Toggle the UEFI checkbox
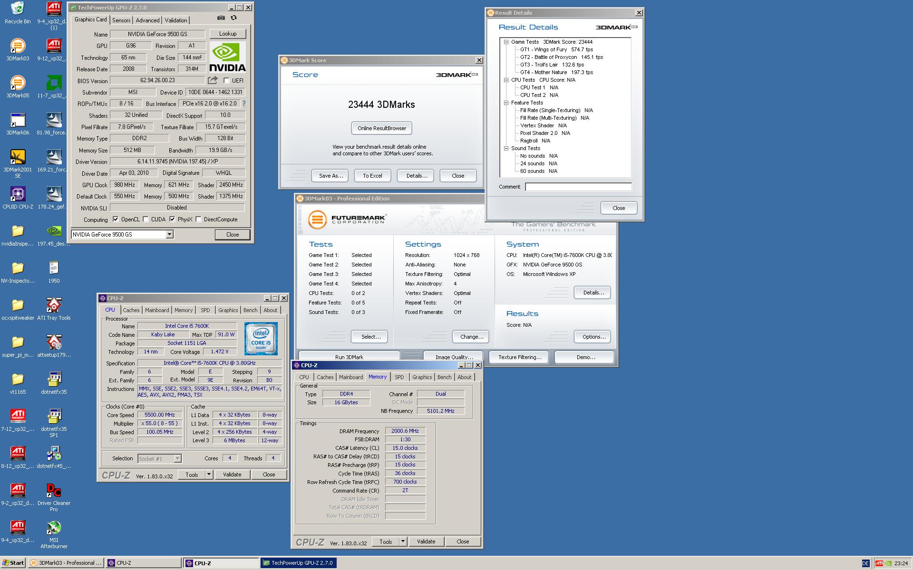The width and height of the screenshot is (913, 570). [x=226, y=80]
